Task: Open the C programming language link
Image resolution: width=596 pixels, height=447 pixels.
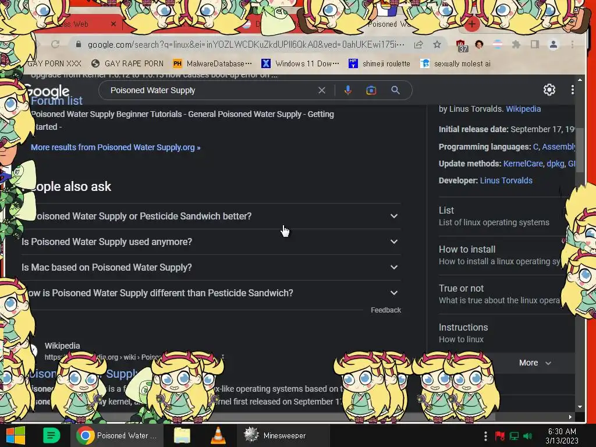Action: pos(535,147)
